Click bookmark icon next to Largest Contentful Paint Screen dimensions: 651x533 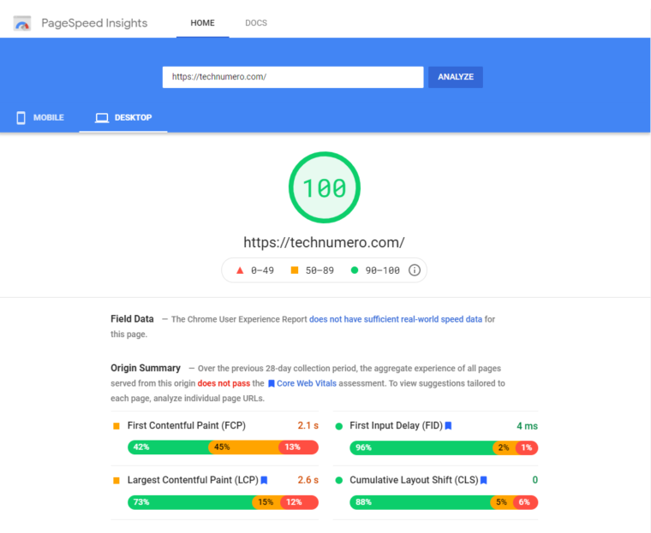pyautogui.click(x=265, y=481)
